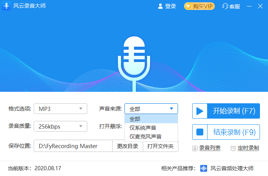
Task: Click the 格式选项 label
Action: point(20,109)
